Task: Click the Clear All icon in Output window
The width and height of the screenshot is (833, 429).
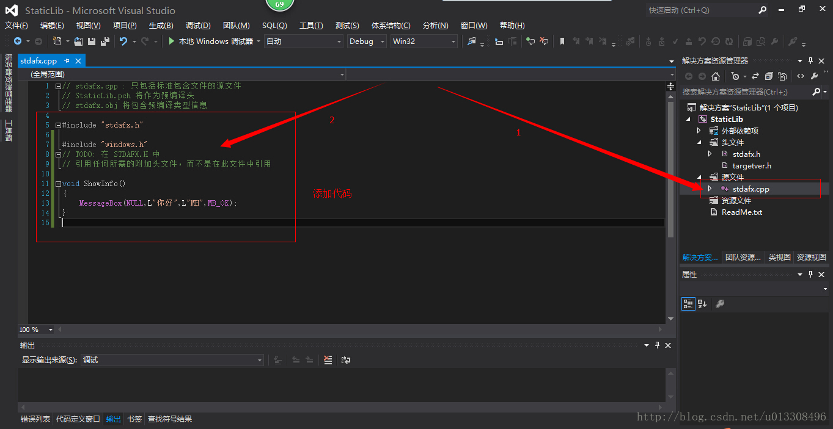Action: (328, 360)
